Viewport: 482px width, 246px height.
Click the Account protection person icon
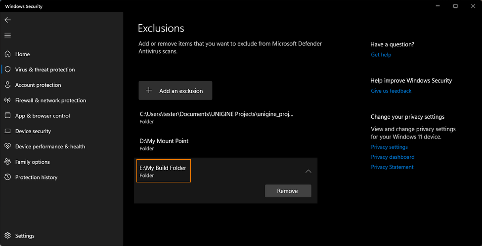point(8,85)
